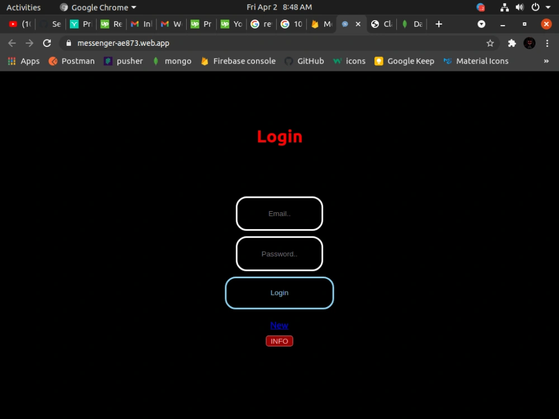
Task: Open the clock and calendar panel
Action: coord(279,7)
